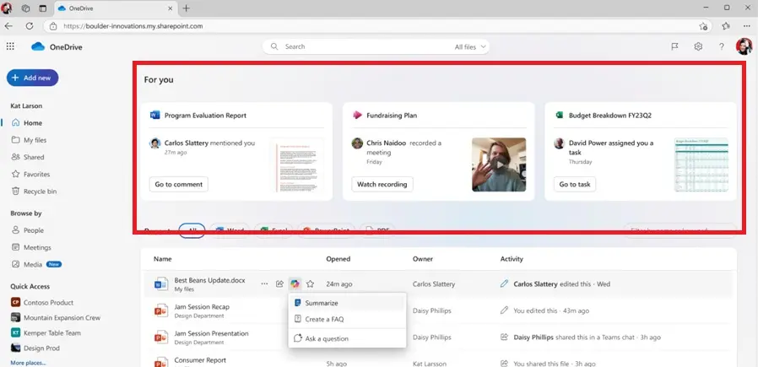Open Shared in the sidebar
This screenshot has width=758, height=367.
[34, 157]
